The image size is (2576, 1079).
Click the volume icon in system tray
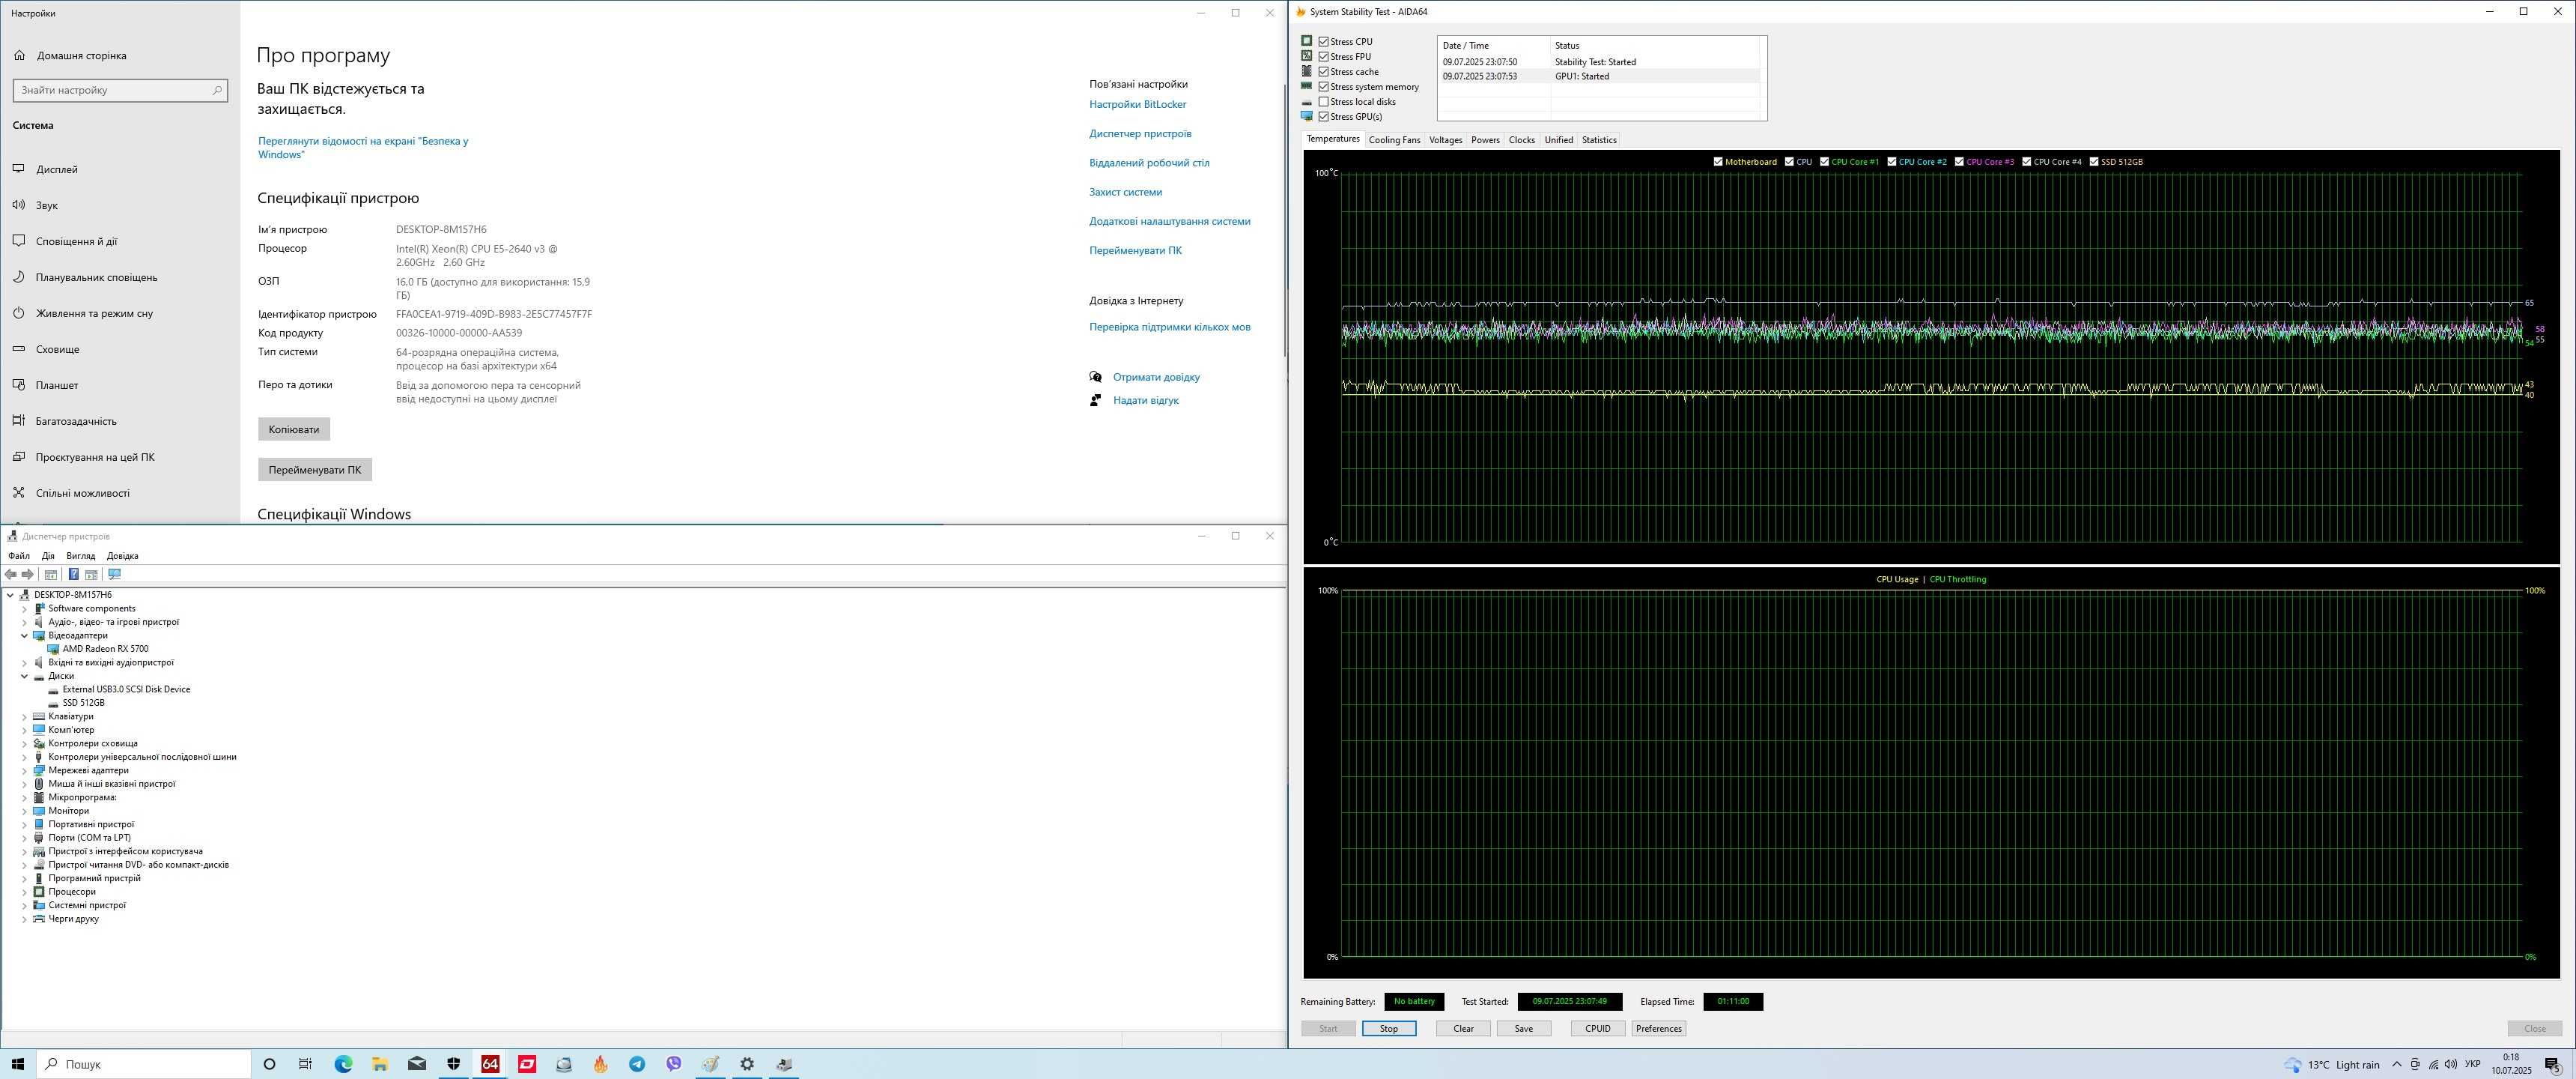click(2450, 1064)
